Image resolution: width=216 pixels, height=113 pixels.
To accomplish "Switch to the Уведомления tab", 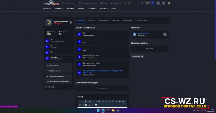I will [141, 20].
